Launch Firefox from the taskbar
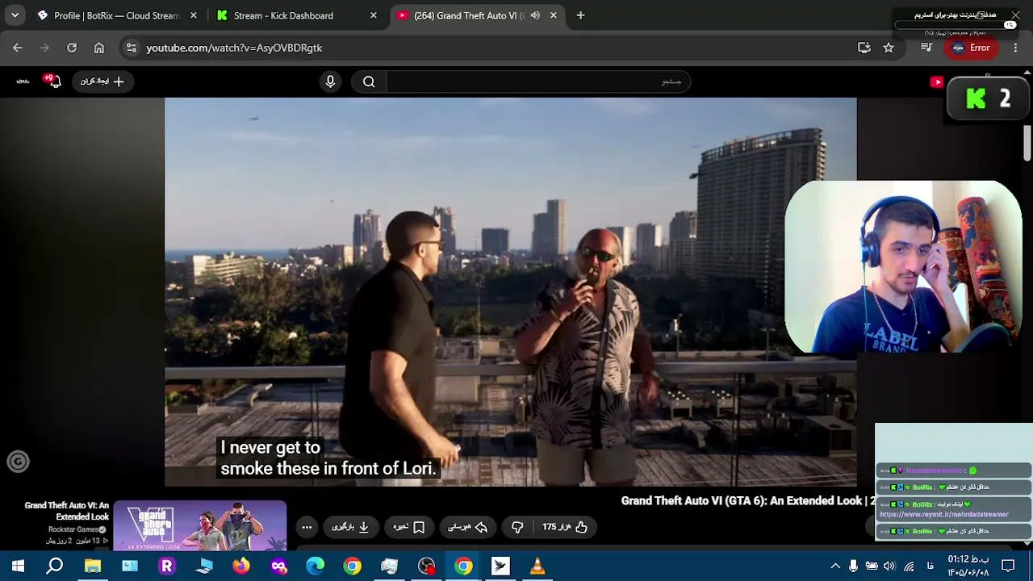 (x=240, y=566)
